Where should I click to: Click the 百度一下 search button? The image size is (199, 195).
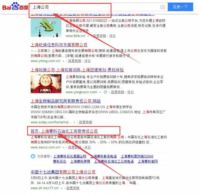pyautogui.click(x=180, y=7)
